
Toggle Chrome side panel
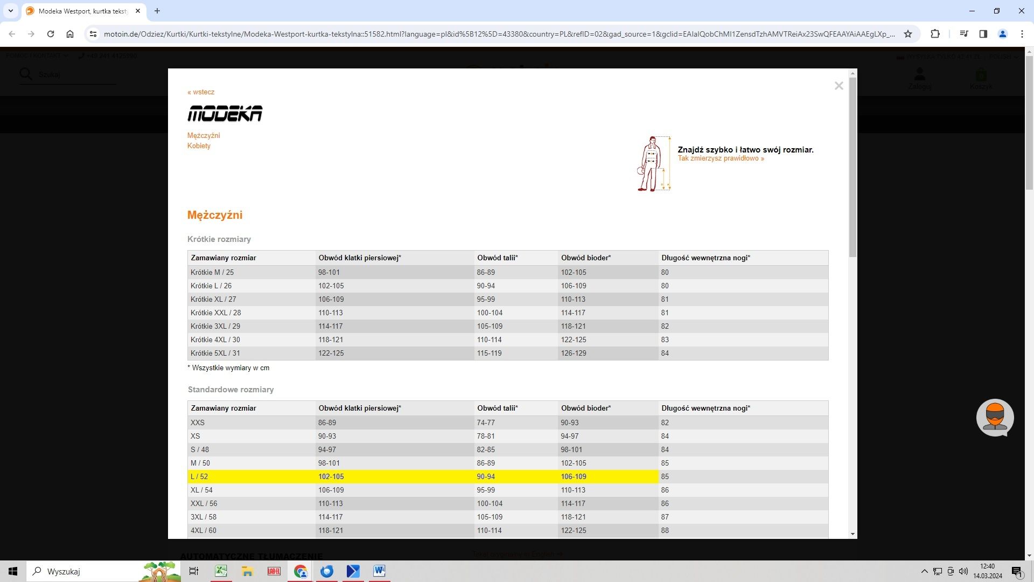tap(983, 34)
